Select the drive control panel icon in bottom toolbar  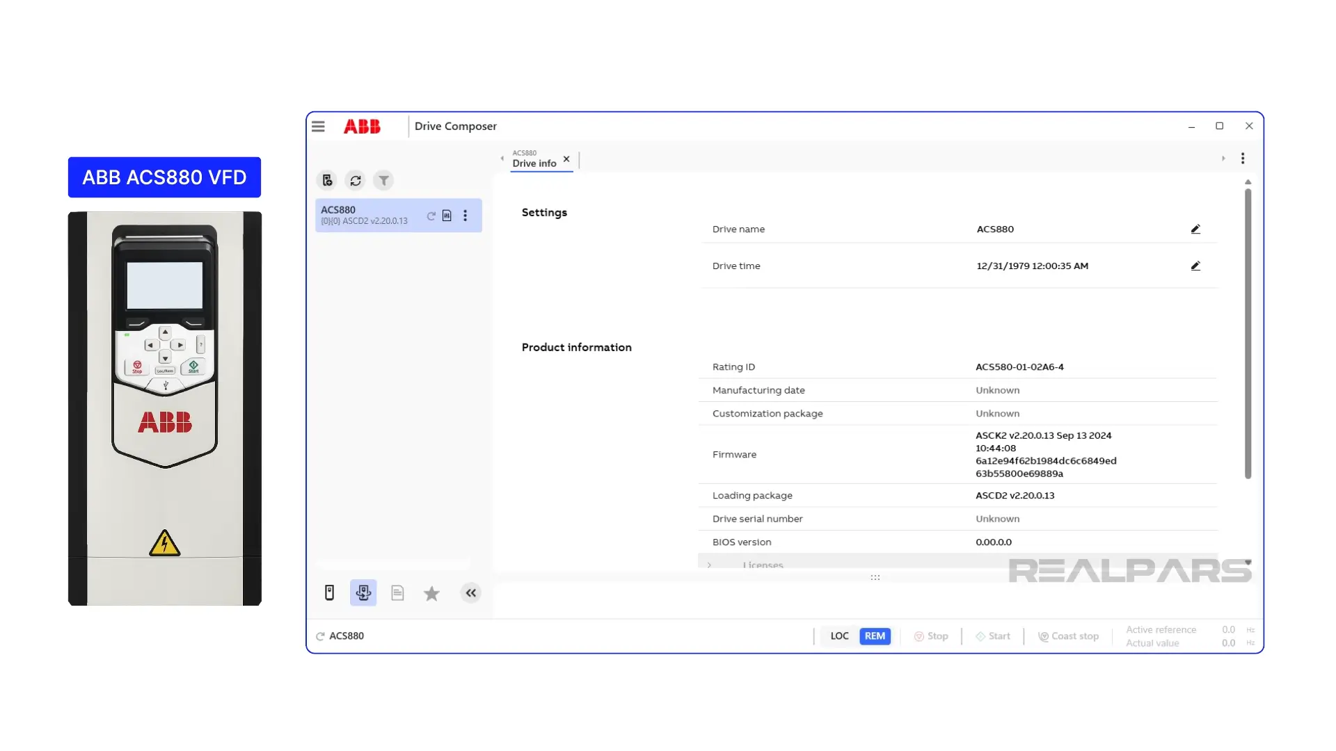pyautogui.click(x=329, y=592)
